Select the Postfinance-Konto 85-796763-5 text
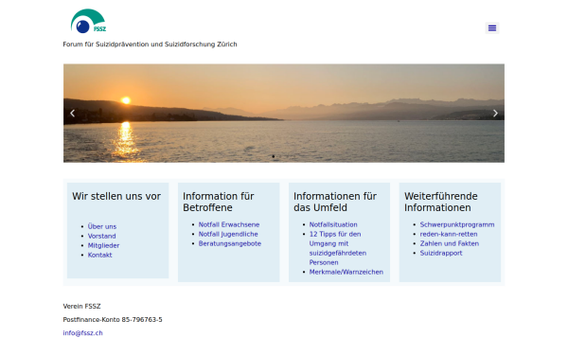568x355 pixels. 113,320
